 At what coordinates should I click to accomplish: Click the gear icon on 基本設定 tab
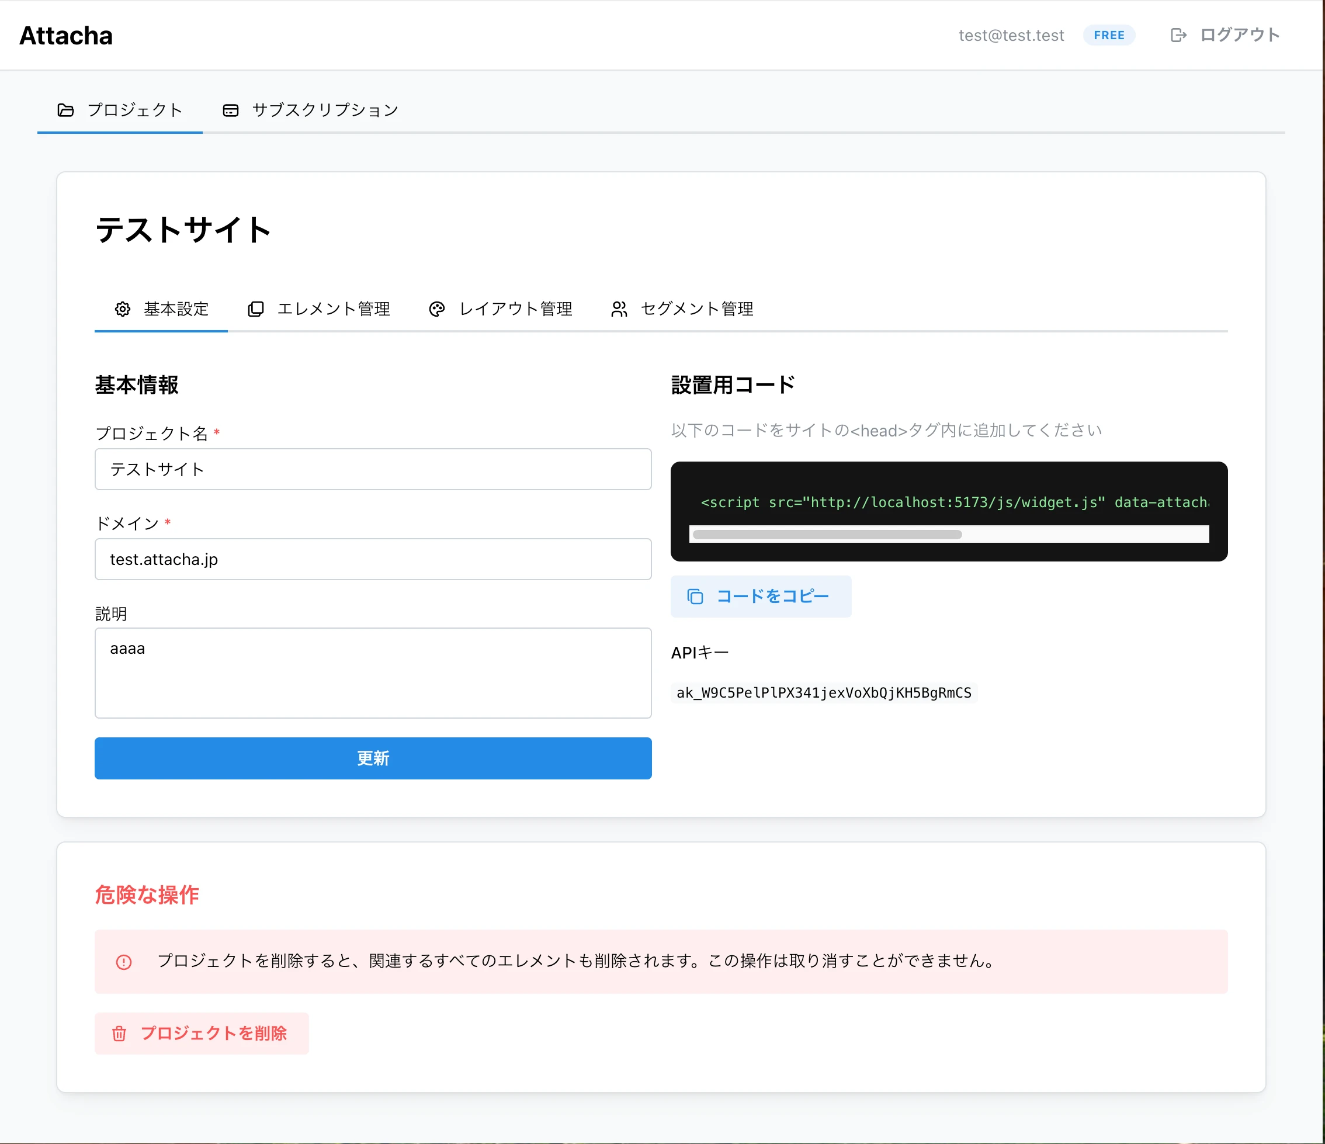122,309
